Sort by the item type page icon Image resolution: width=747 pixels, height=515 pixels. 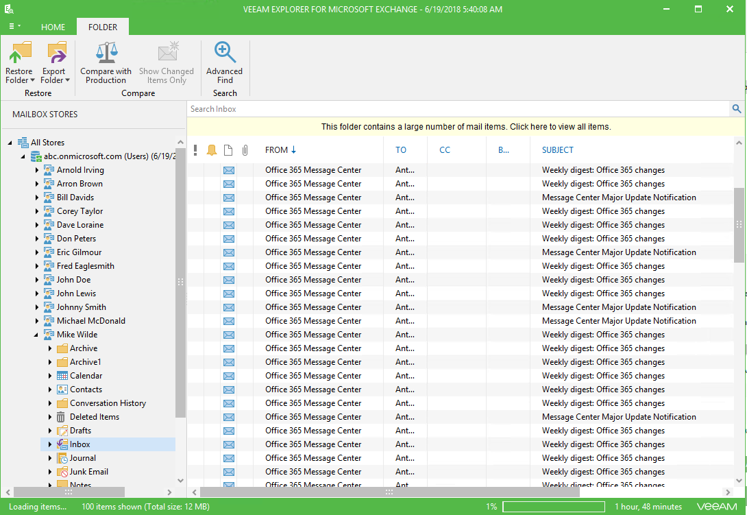pos(228,150)
